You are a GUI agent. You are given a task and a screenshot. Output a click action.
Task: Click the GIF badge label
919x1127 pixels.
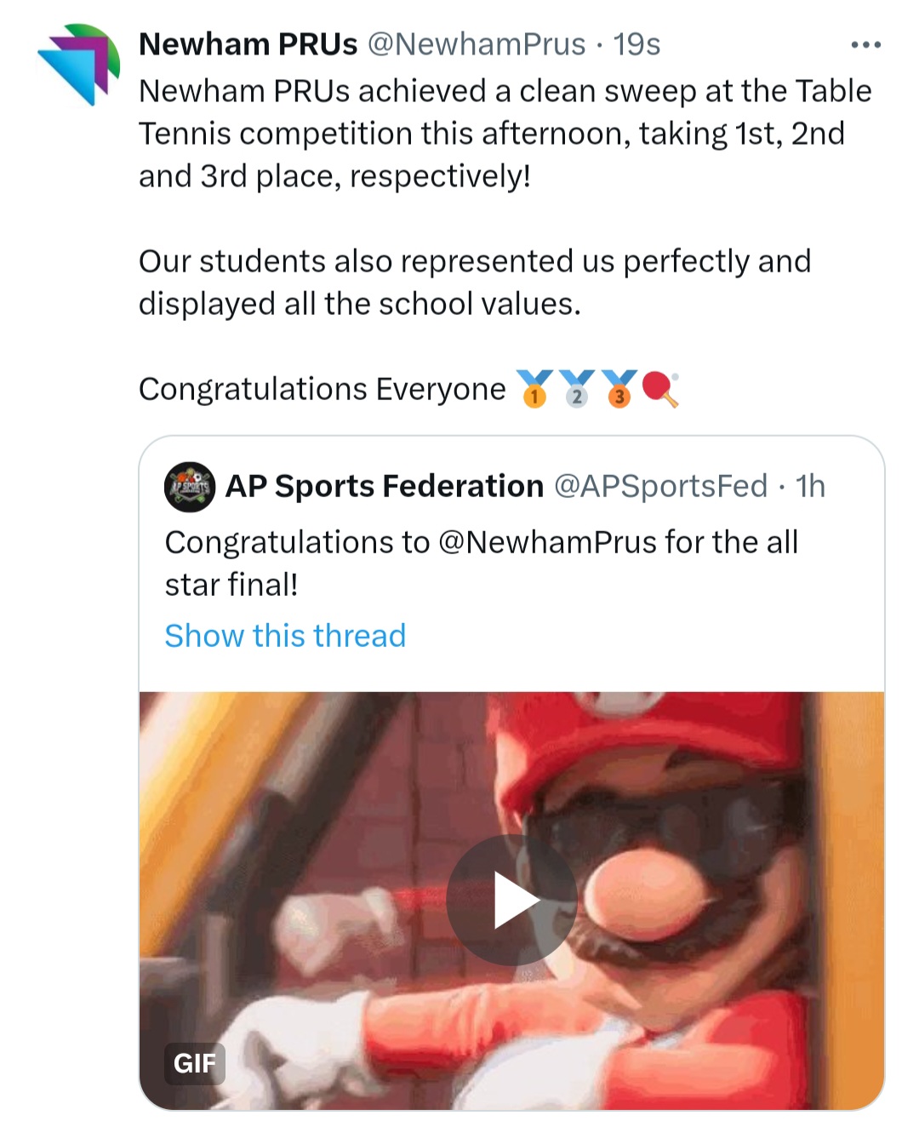(x=194, y=1063)
